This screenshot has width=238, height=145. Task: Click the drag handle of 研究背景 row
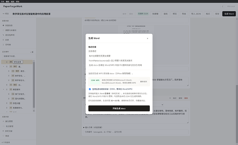pos(7,62)
